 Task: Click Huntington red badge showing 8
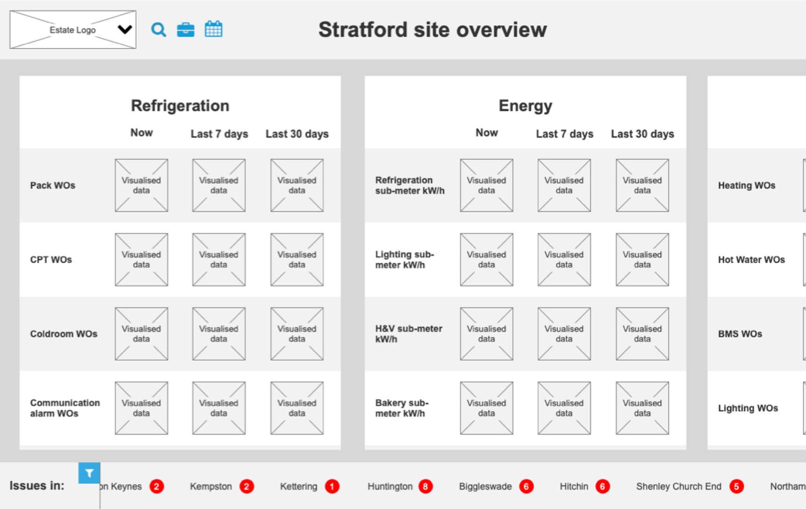tap(425, 486)
